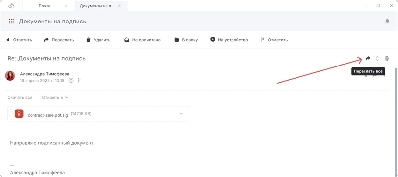Click the @ icon next to the date
398x177 pixels.
71,80
